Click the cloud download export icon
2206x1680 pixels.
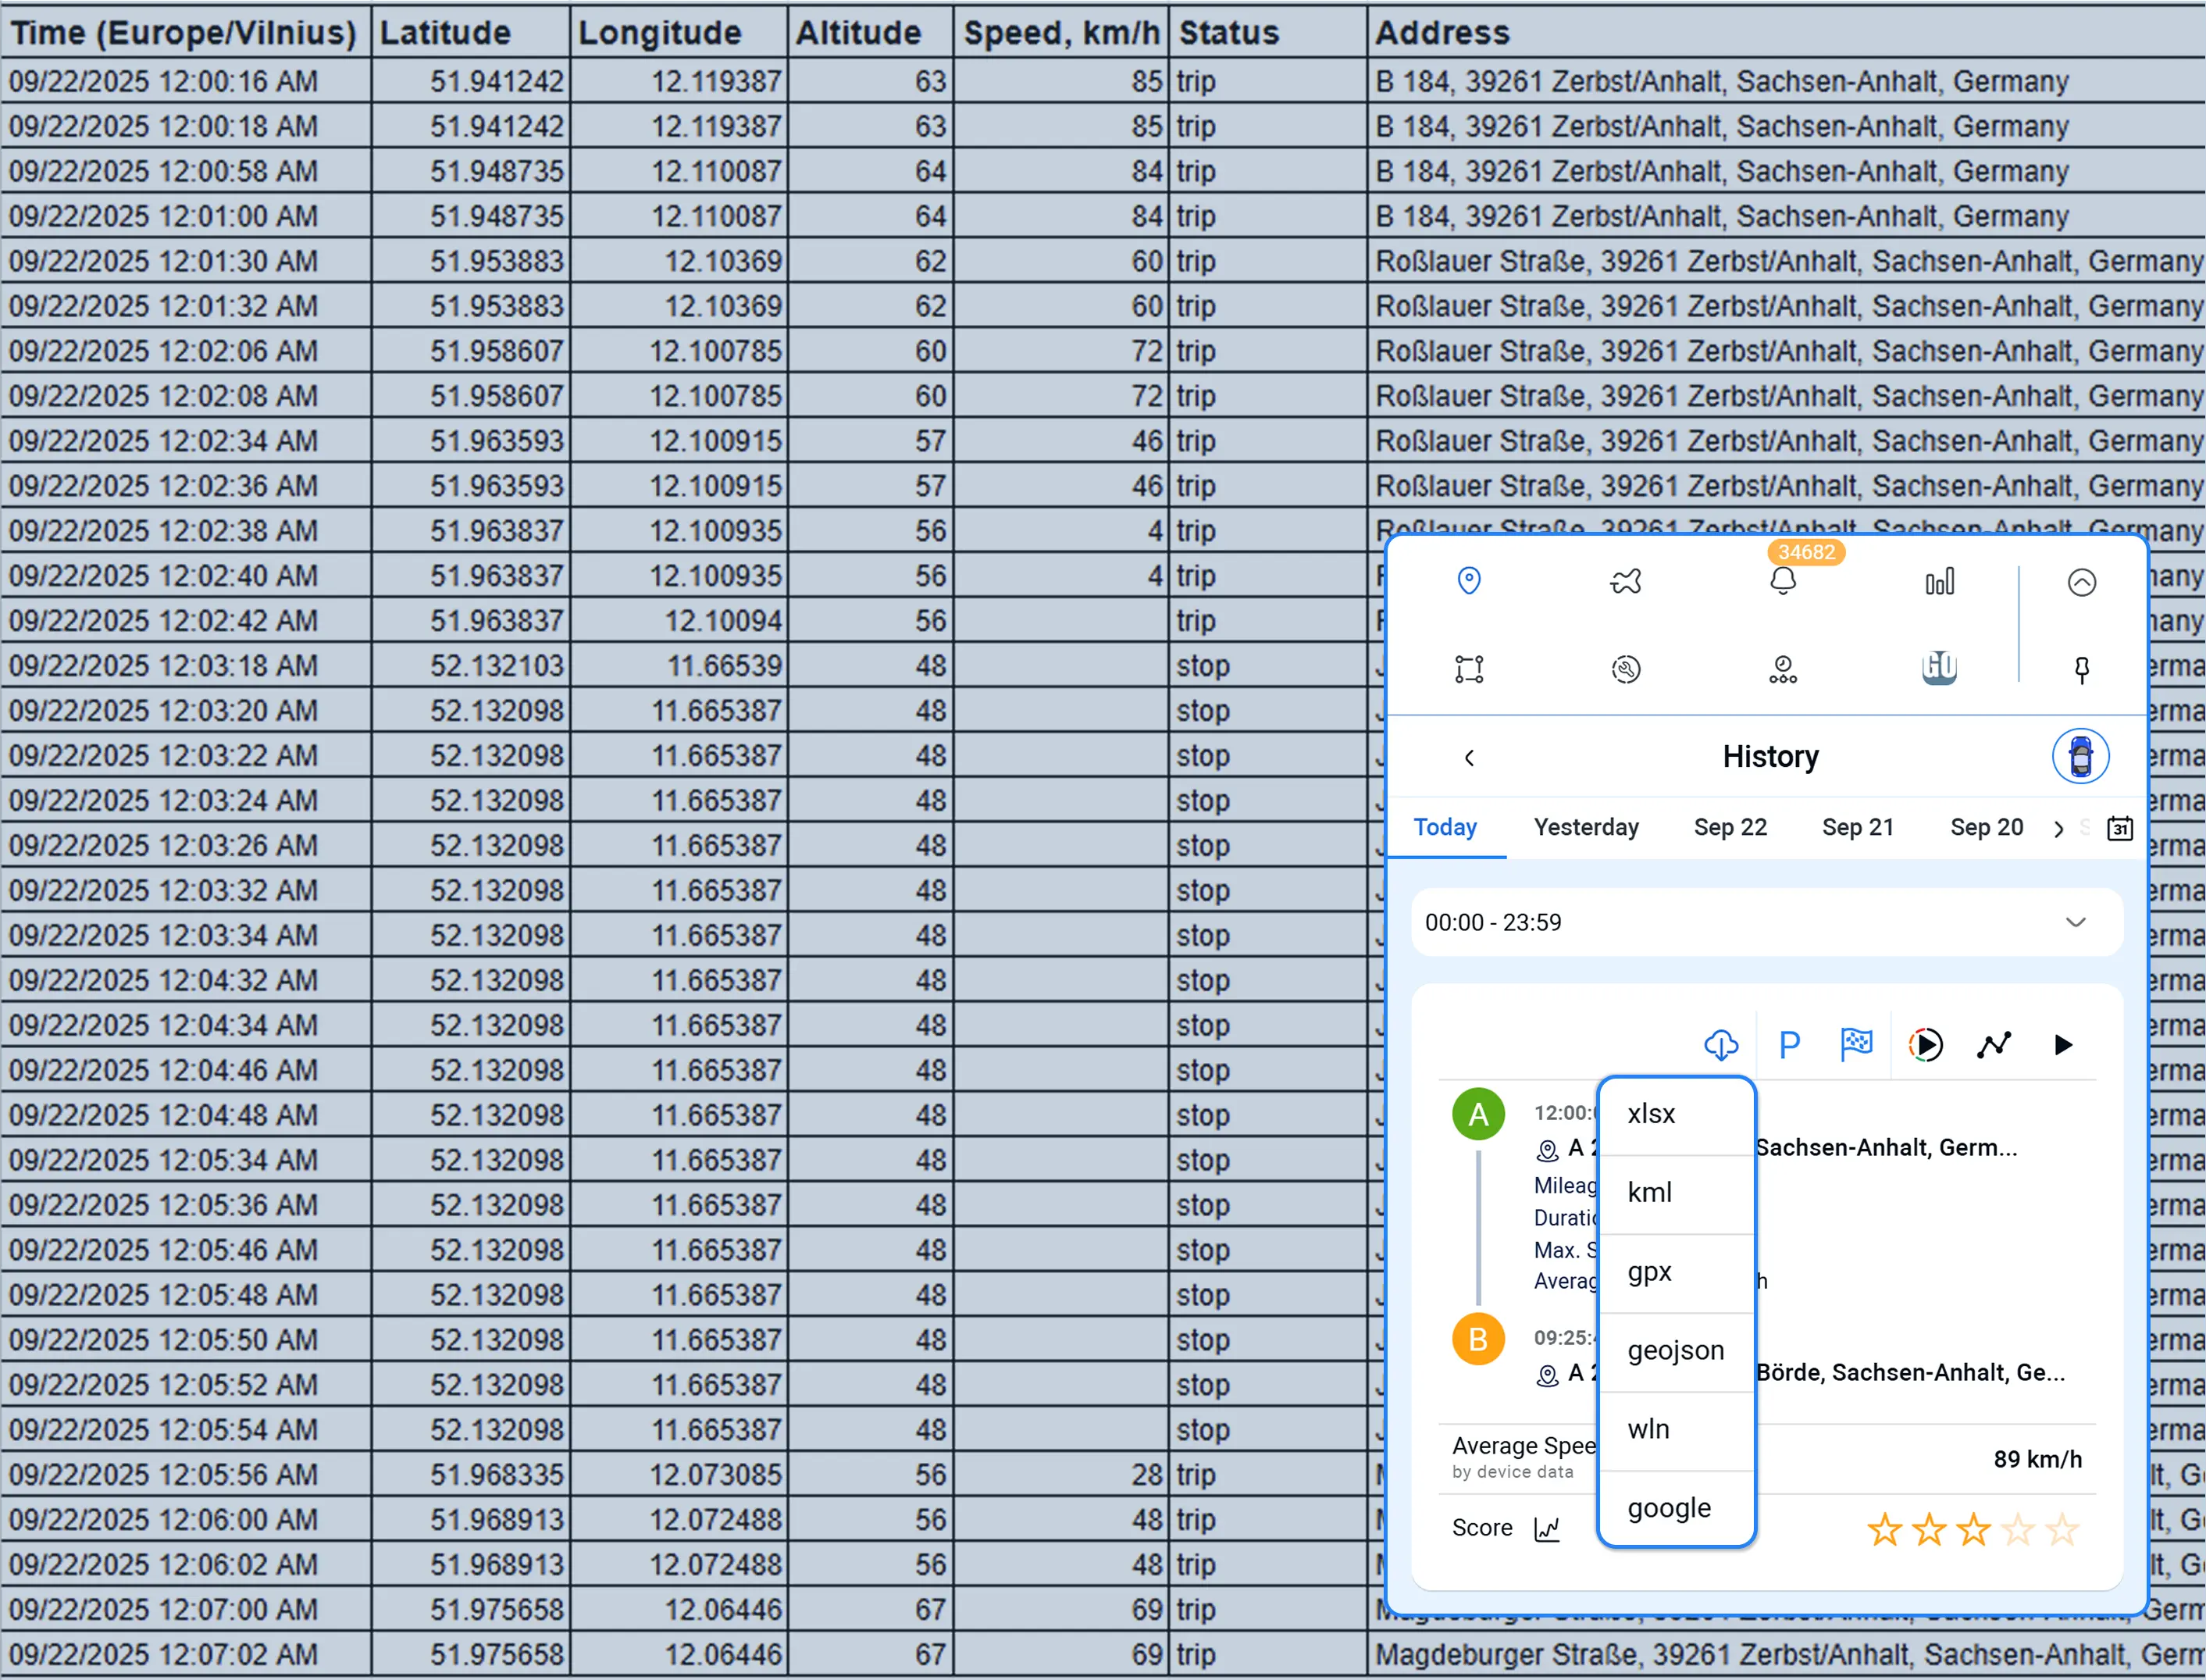click(x=1720, y=1045)
